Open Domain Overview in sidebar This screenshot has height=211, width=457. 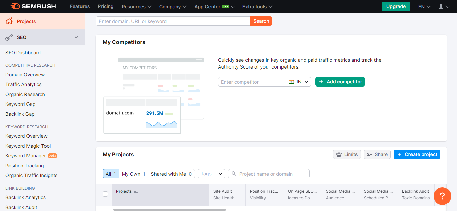point(25,75)
